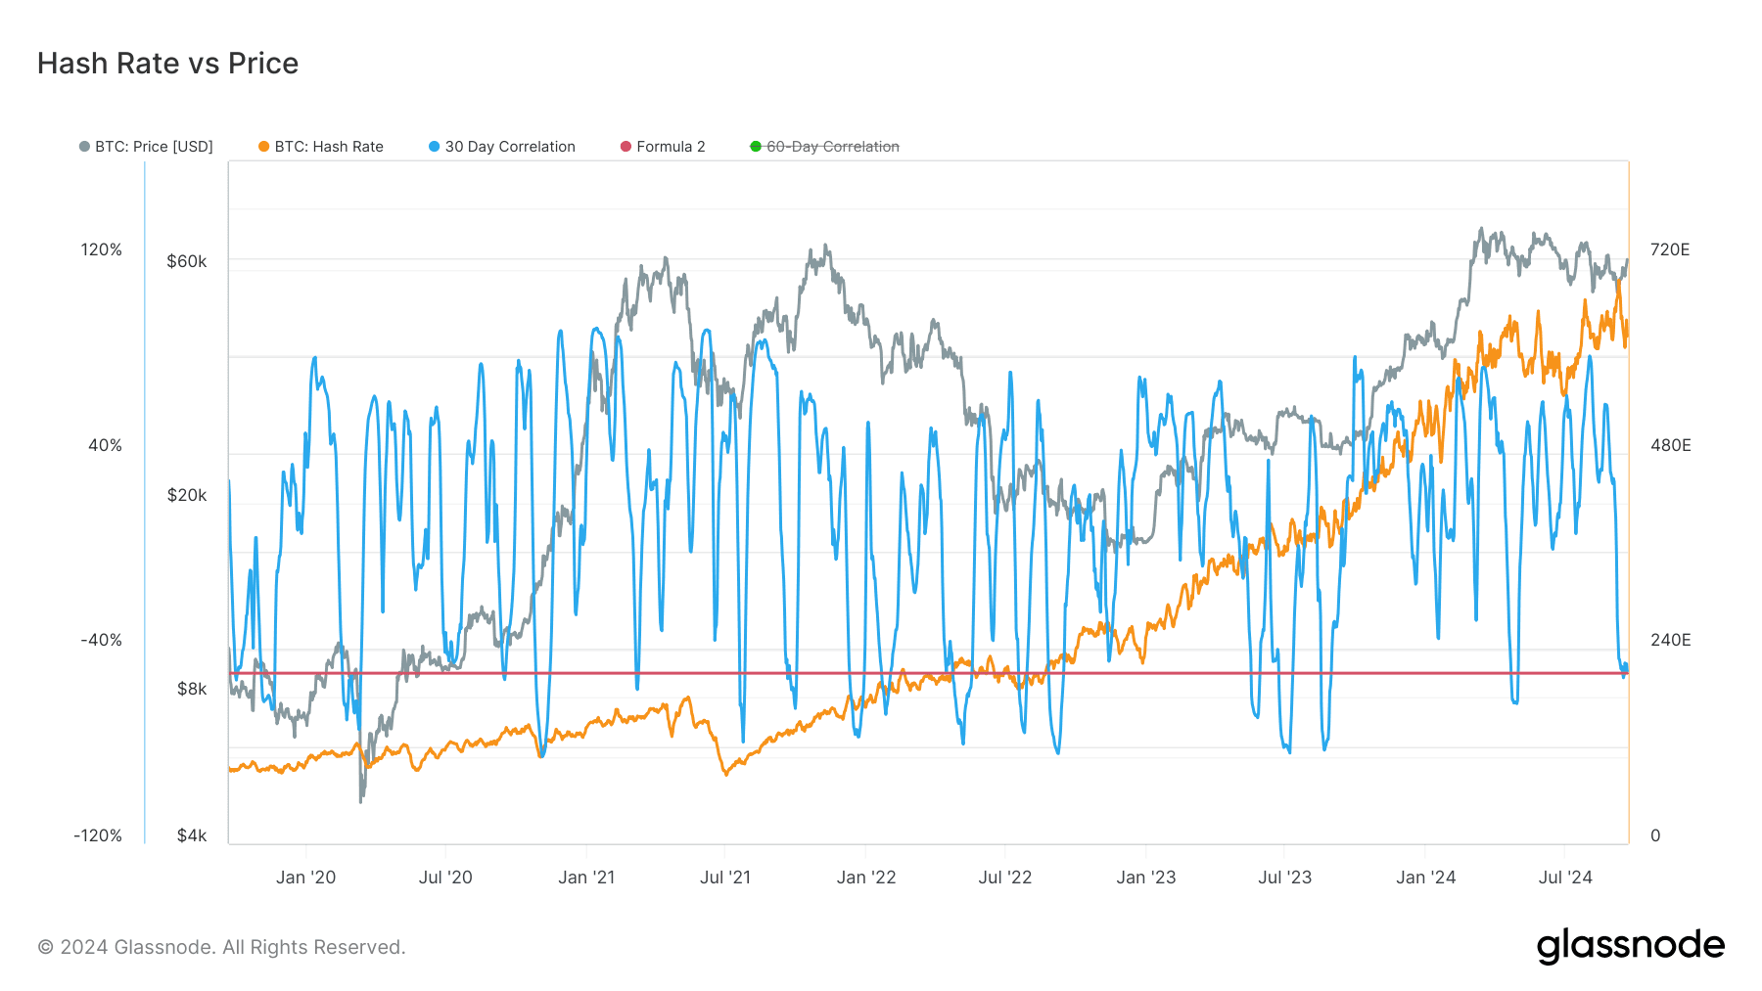Click the Jul '21 x-axis label

[725, 878]
